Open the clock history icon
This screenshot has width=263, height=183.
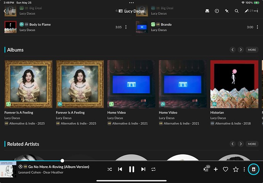click(217, 11)
